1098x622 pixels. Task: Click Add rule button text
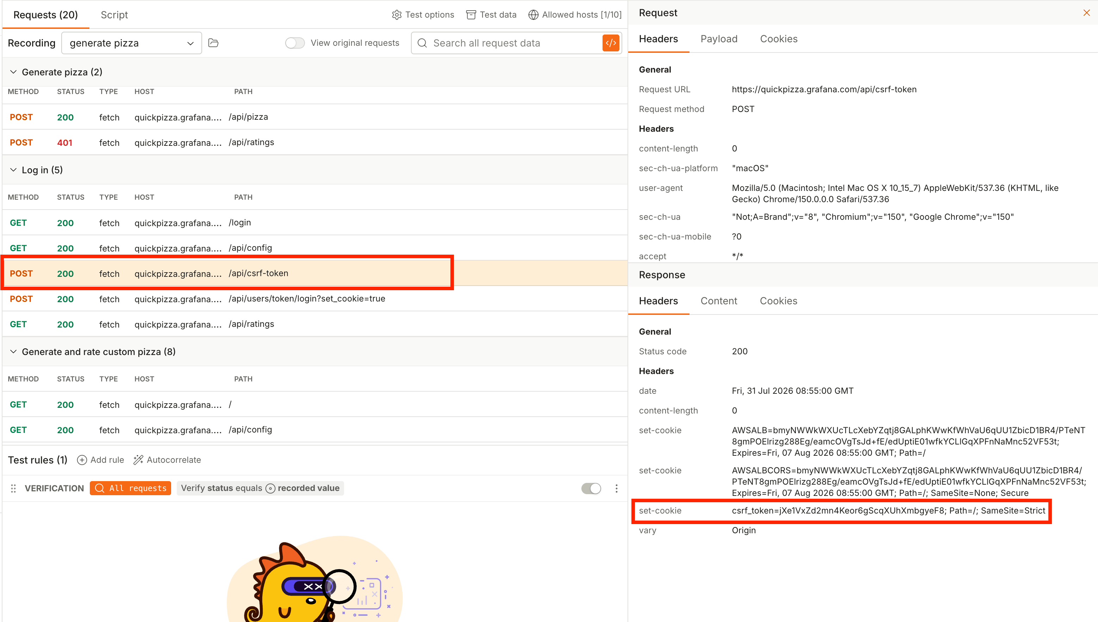coord(107,460)
